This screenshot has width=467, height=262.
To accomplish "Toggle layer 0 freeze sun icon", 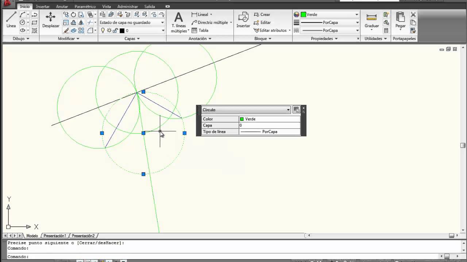I will pyautogui.click(x=109, y=31).
